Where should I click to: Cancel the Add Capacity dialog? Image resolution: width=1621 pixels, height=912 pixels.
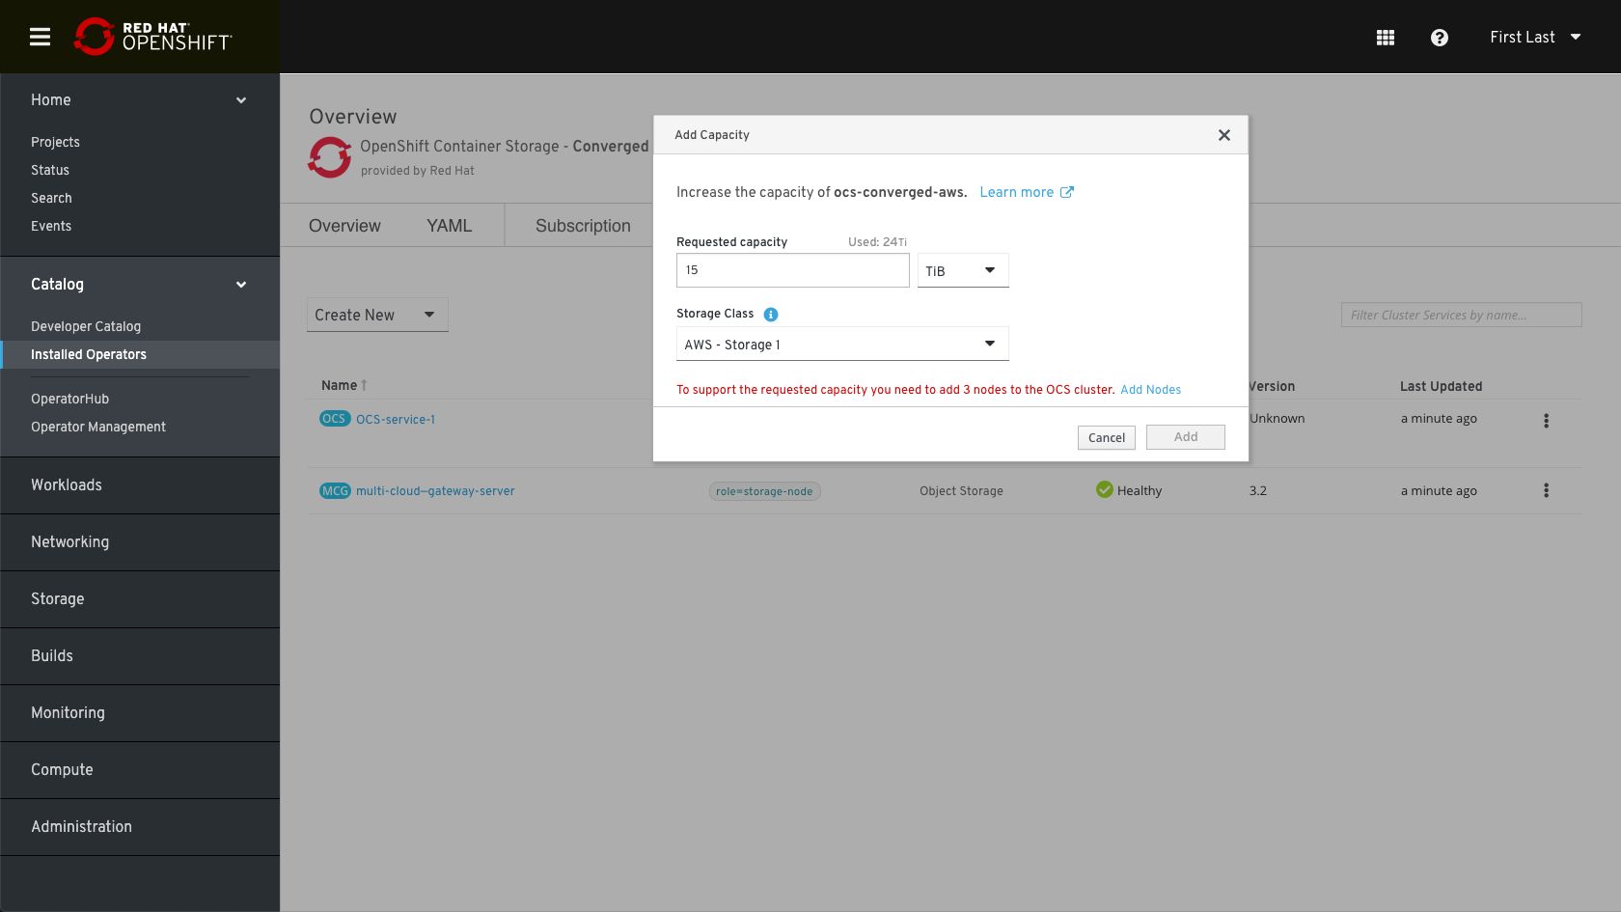(x=1107, y=437)
